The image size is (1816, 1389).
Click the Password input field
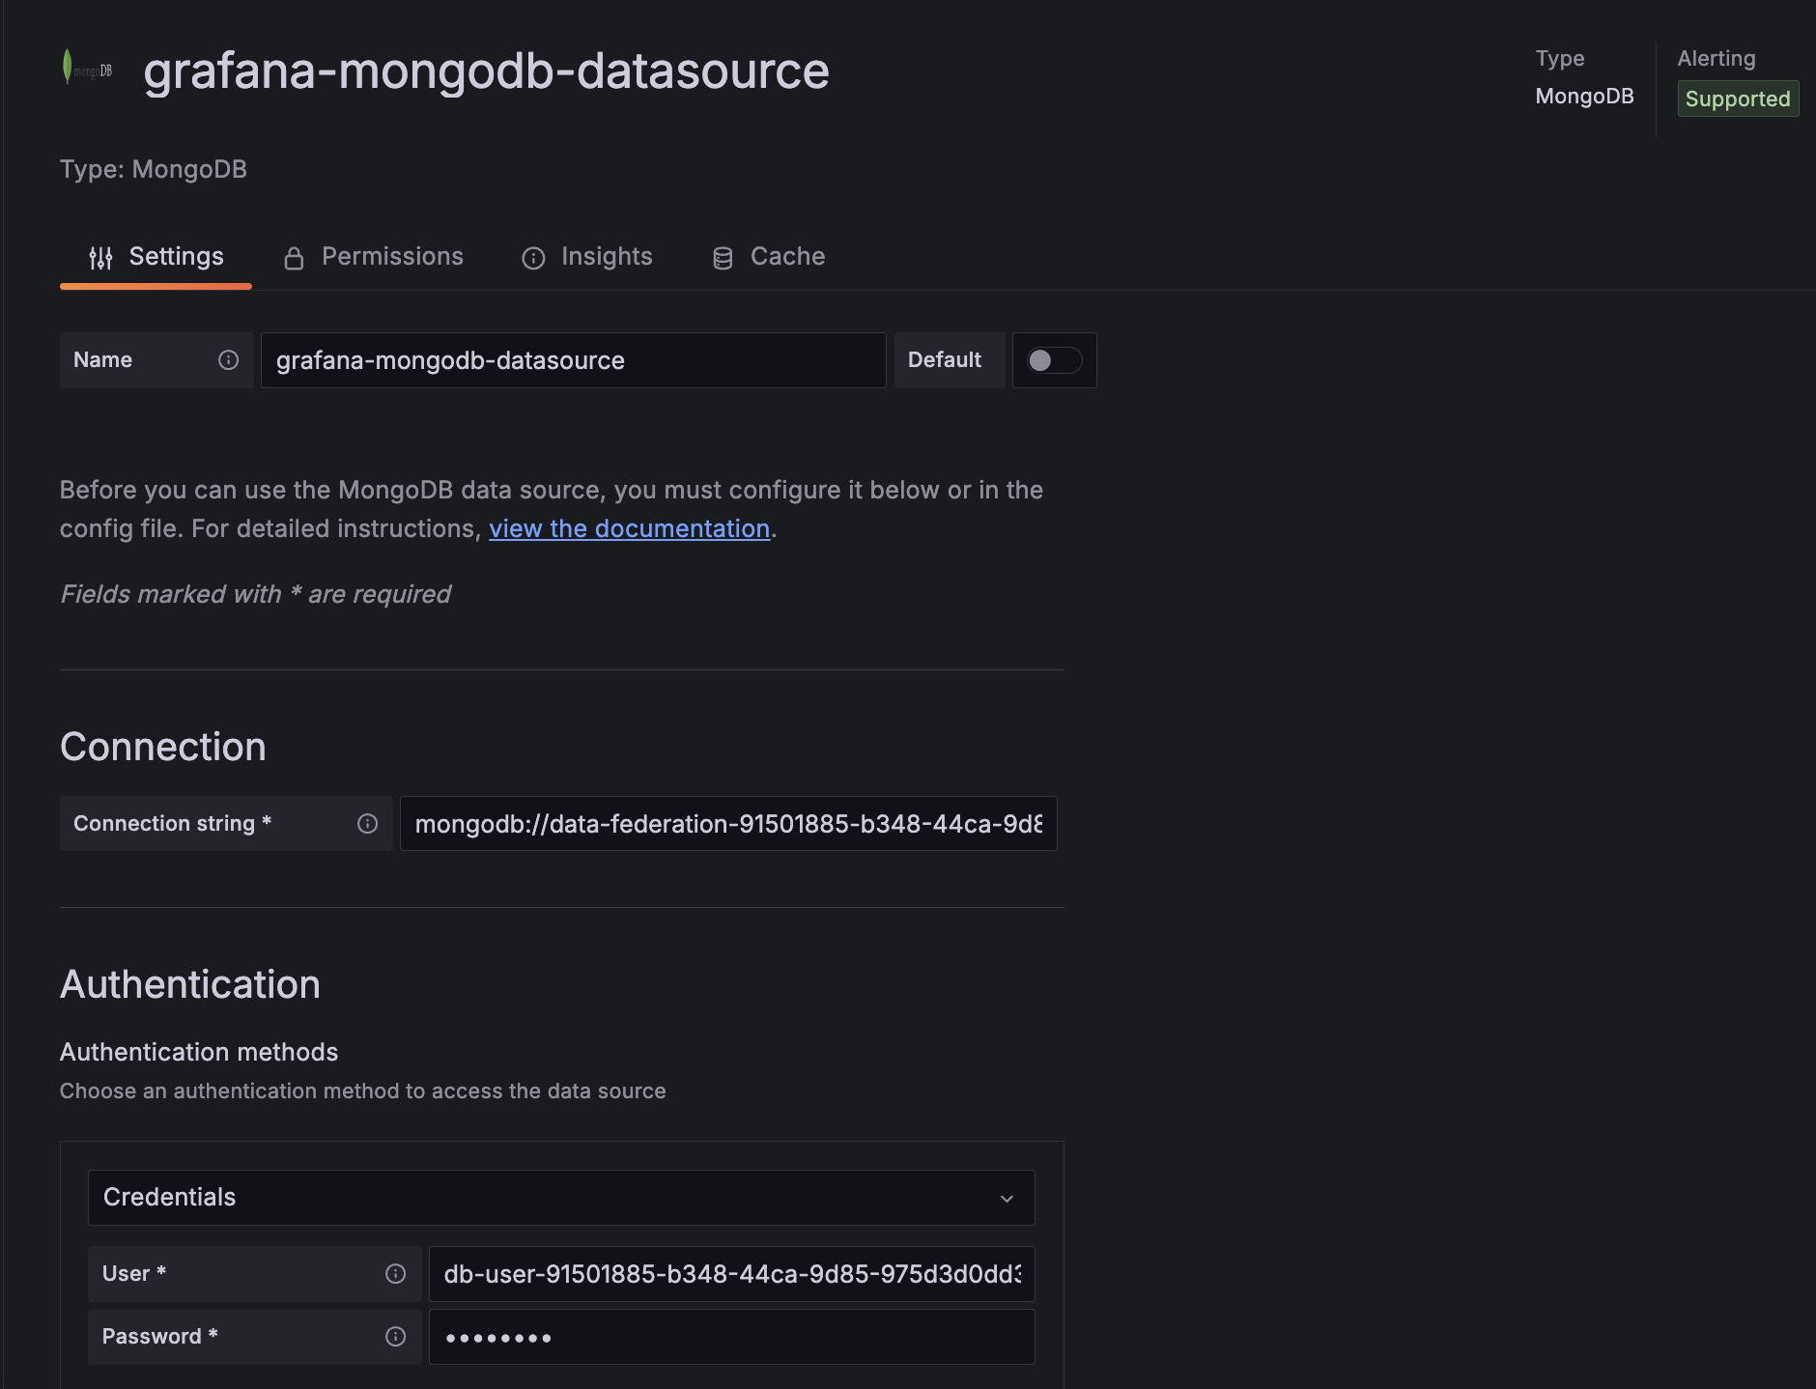click(731, 1337)
